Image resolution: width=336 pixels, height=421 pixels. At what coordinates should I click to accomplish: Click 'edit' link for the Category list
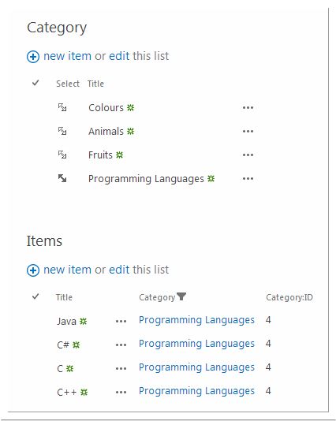119,56
